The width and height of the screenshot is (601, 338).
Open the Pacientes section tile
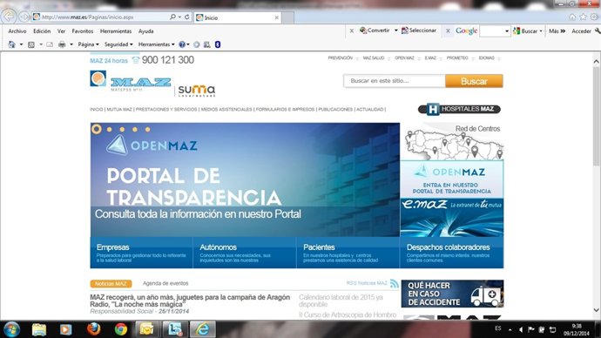pos(348,253)
